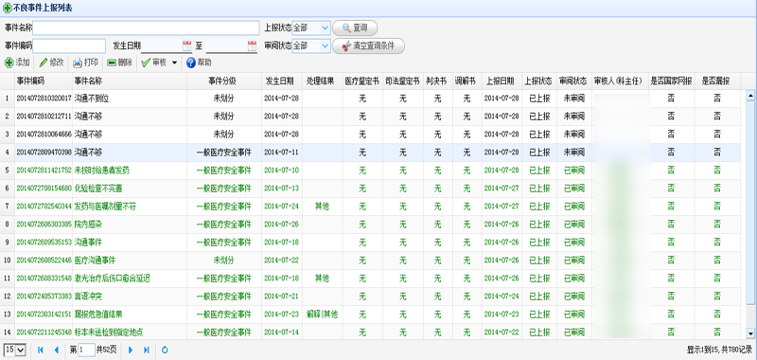Open the 审阅状态 dropdown
The image size is (757, 360).
pos(325,45)
